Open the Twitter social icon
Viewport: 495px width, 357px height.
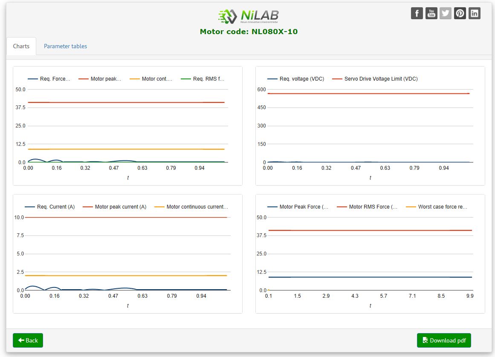446,13
